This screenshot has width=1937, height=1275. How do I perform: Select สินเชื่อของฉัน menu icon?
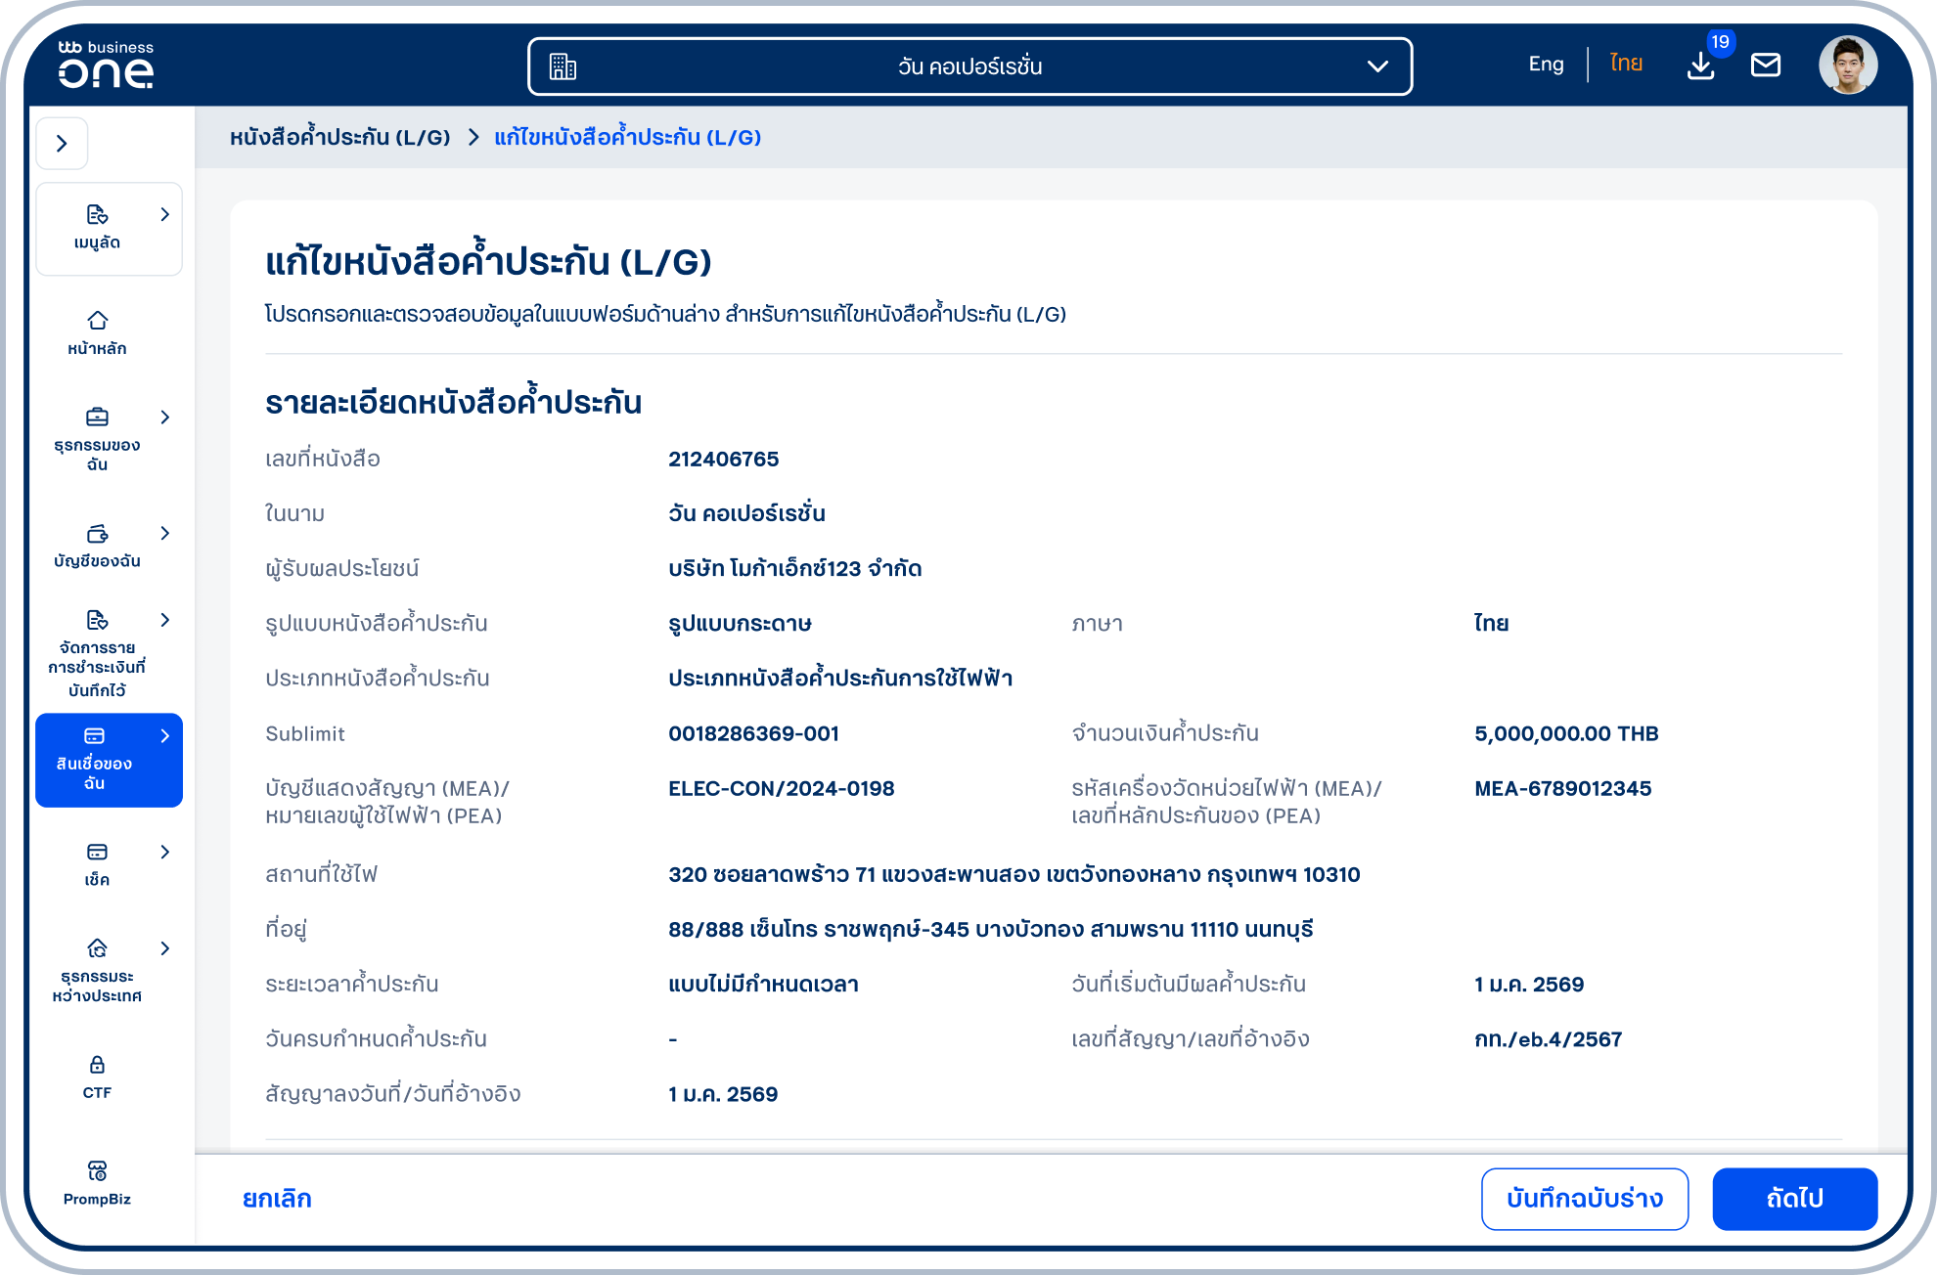(x=95, y=736)
